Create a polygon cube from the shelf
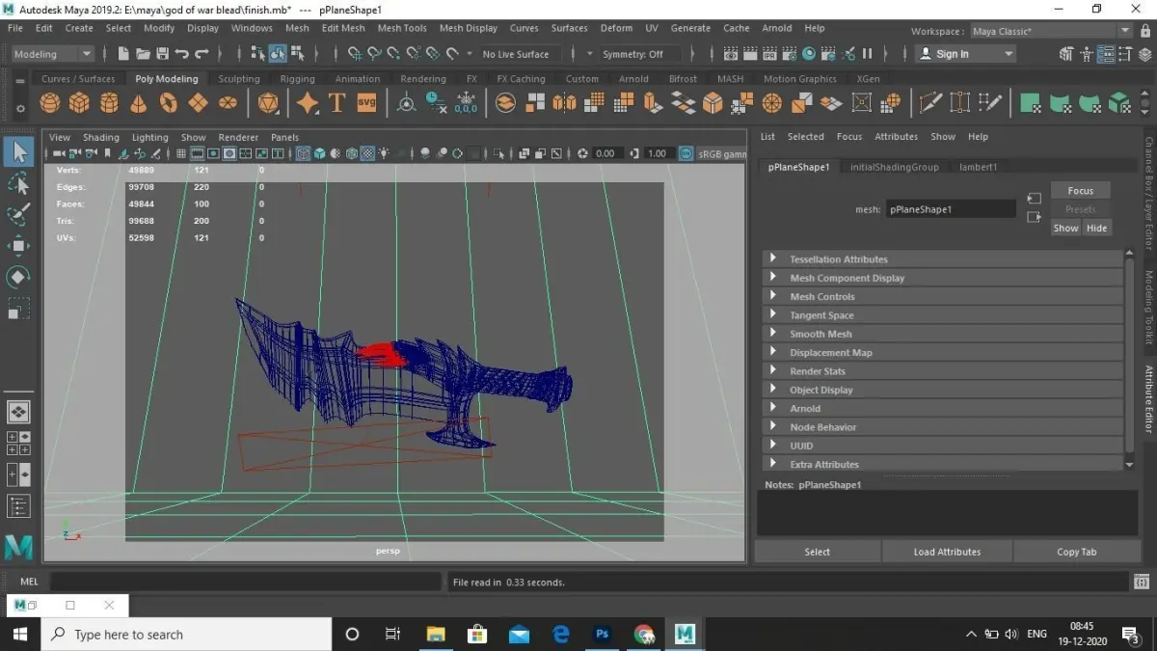Viewport: 1157px width, 651px height. tap(79, 102)
